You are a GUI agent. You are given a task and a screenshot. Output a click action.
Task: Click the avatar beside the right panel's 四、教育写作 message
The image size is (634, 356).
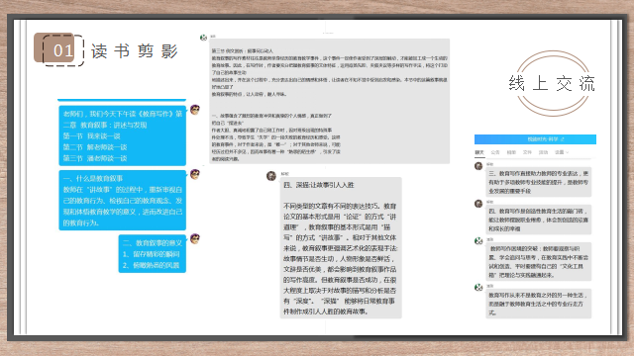[478, 204]
